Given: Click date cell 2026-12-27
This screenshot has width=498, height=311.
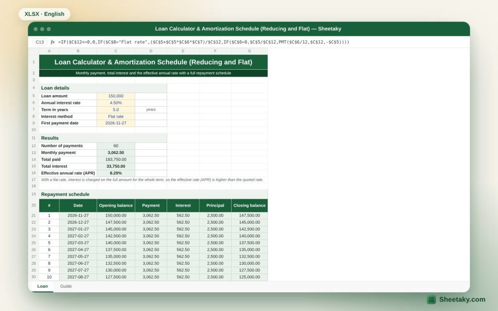Looking at the screenshot, I should (78, 222).
